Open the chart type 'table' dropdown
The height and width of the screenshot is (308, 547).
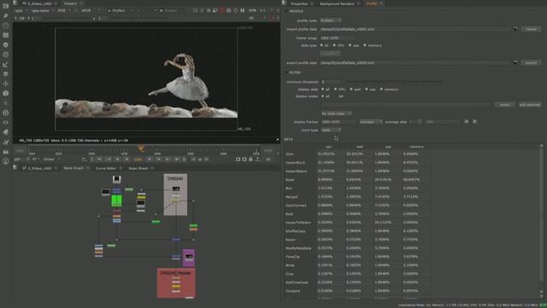(x=331, y=130)
